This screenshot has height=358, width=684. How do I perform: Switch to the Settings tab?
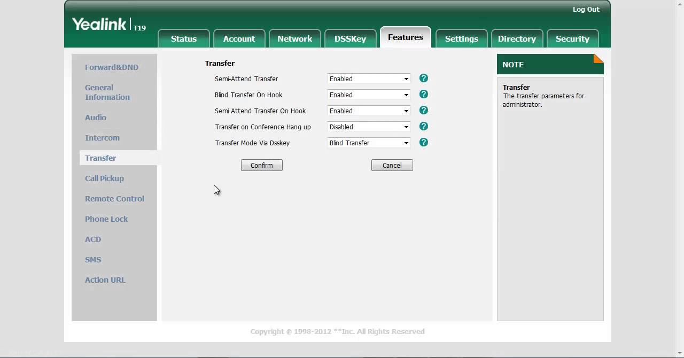click(x=462, y=38)
